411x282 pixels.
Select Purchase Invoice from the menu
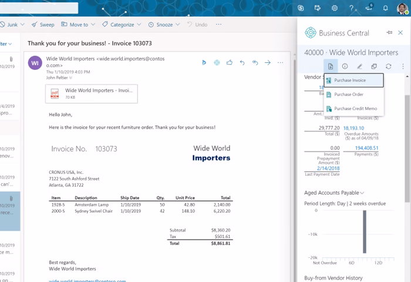(x=349, y=80)
